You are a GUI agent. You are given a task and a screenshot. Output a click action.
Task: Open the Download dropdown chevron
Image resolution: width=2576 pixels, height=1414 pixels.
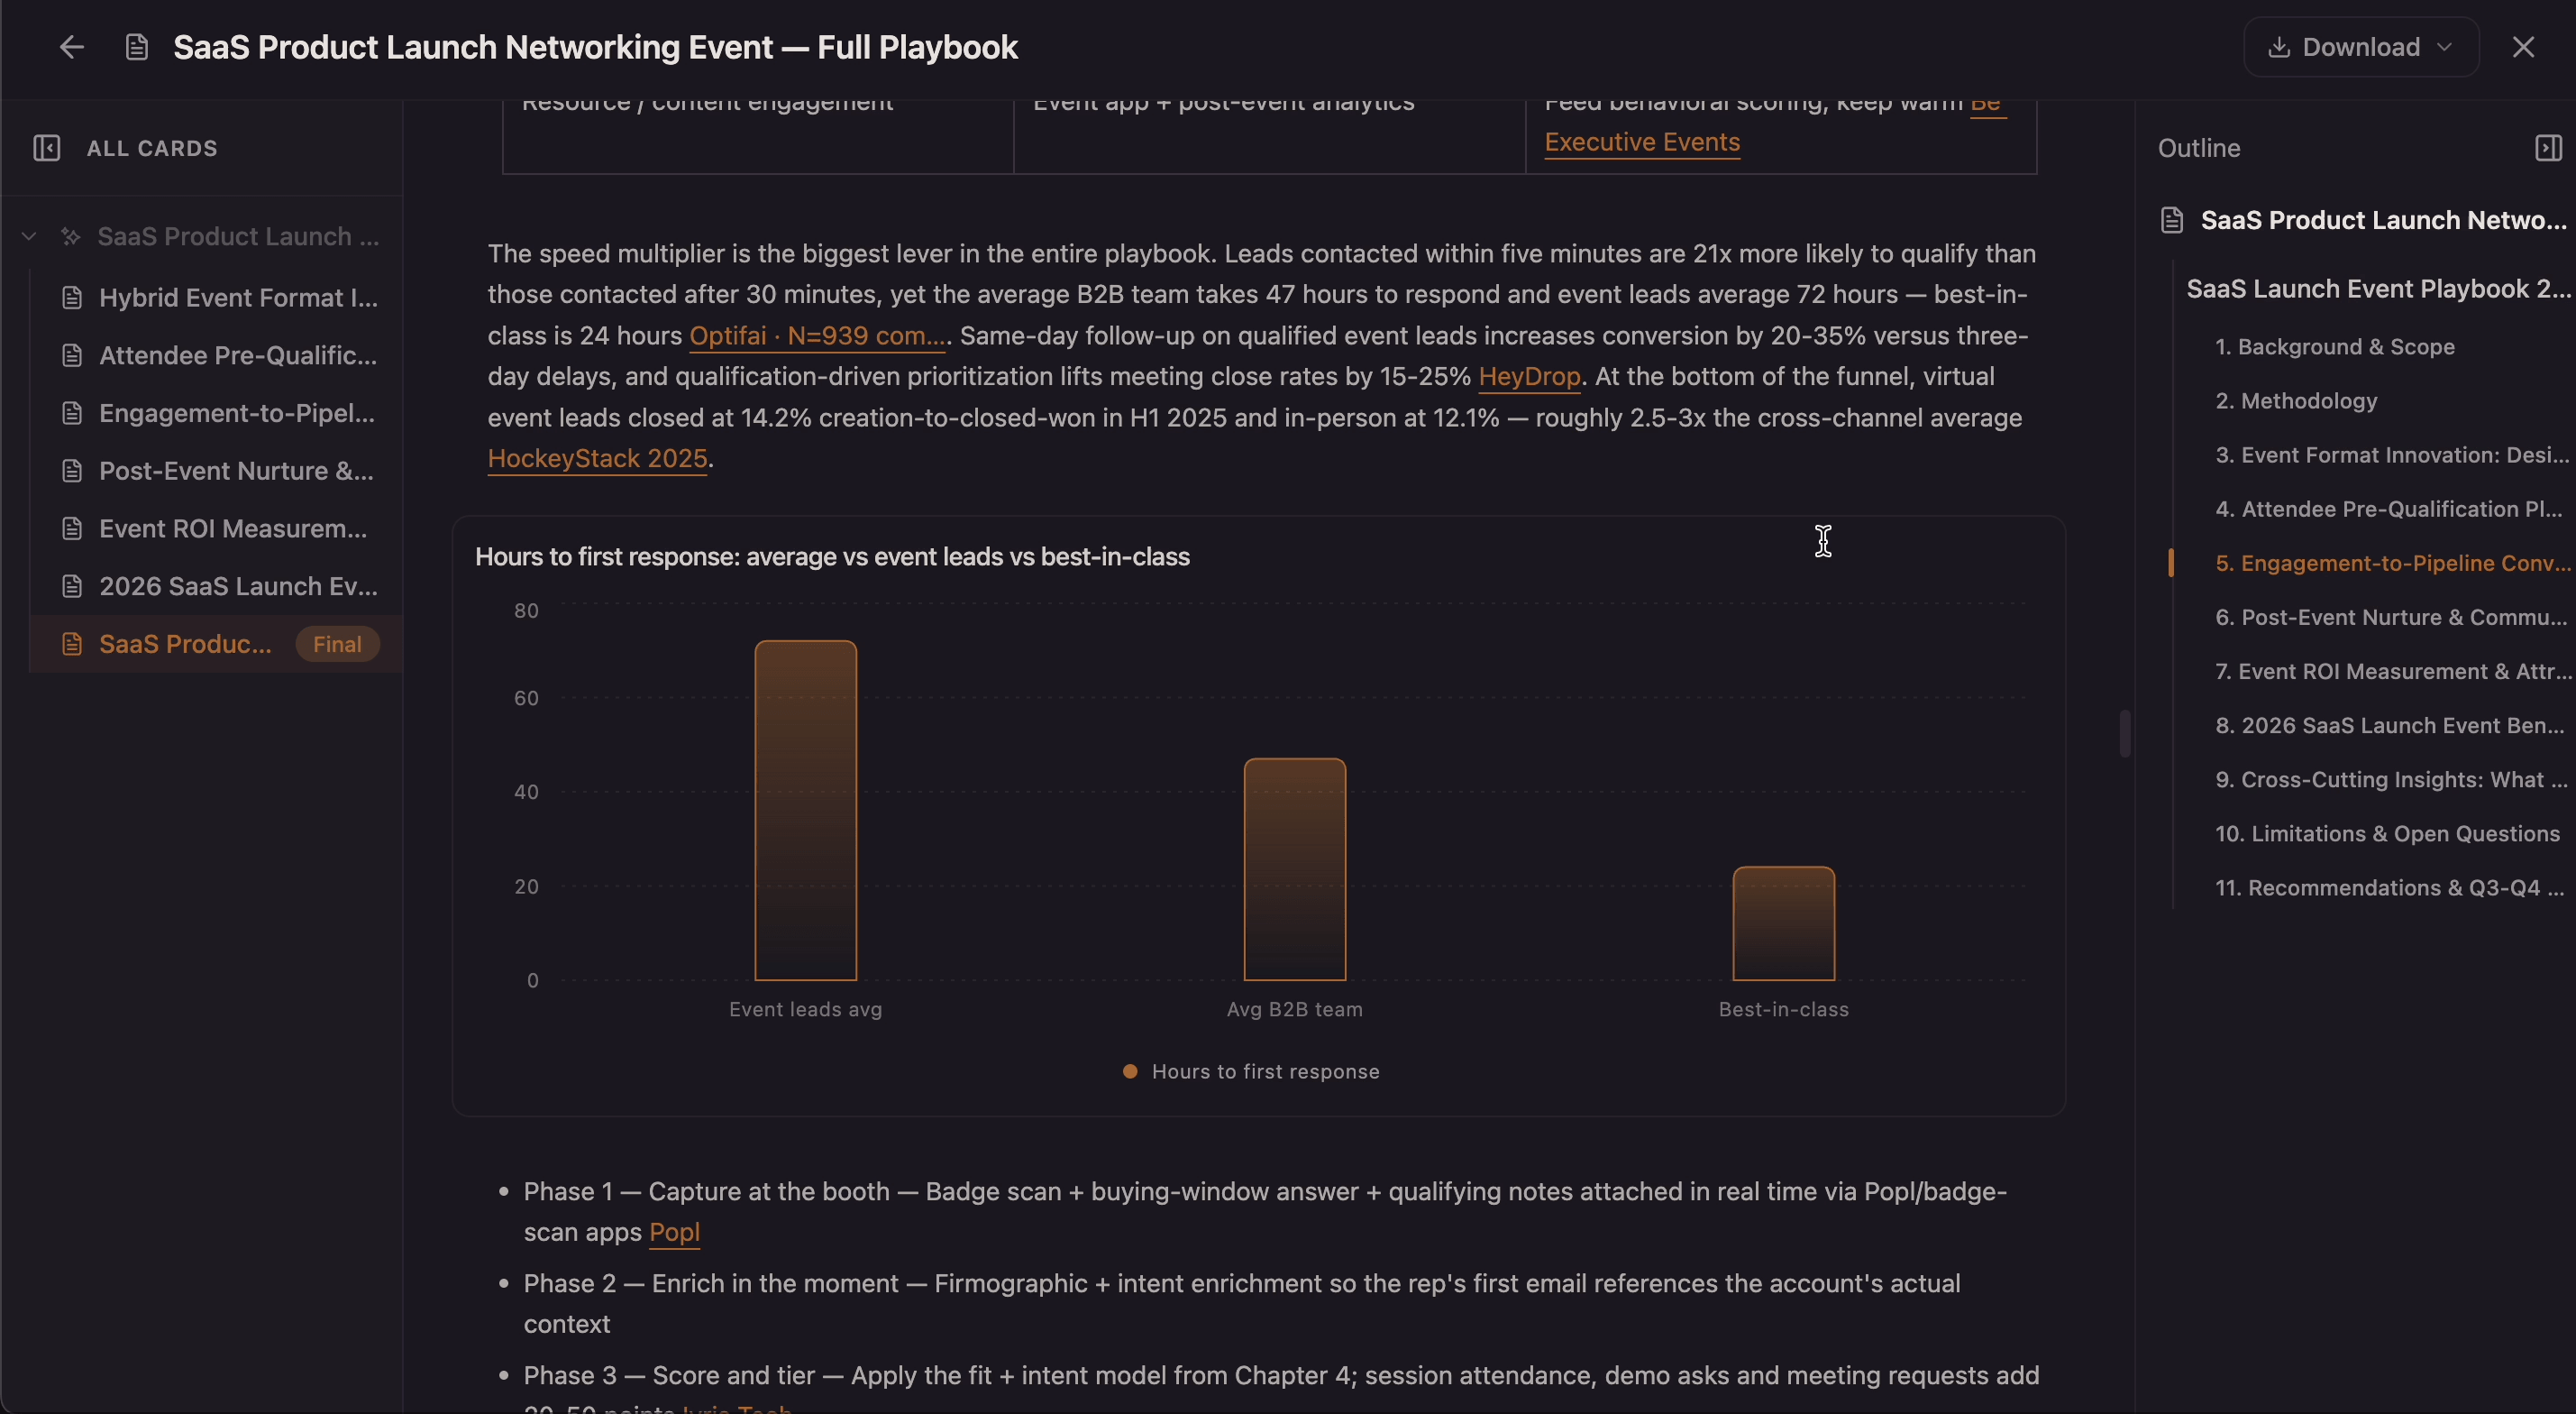(2444, 47)
